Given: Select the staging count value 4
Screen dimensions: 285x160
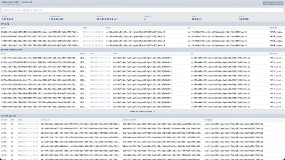Looking at the screenshot, I should click(145, 19).
